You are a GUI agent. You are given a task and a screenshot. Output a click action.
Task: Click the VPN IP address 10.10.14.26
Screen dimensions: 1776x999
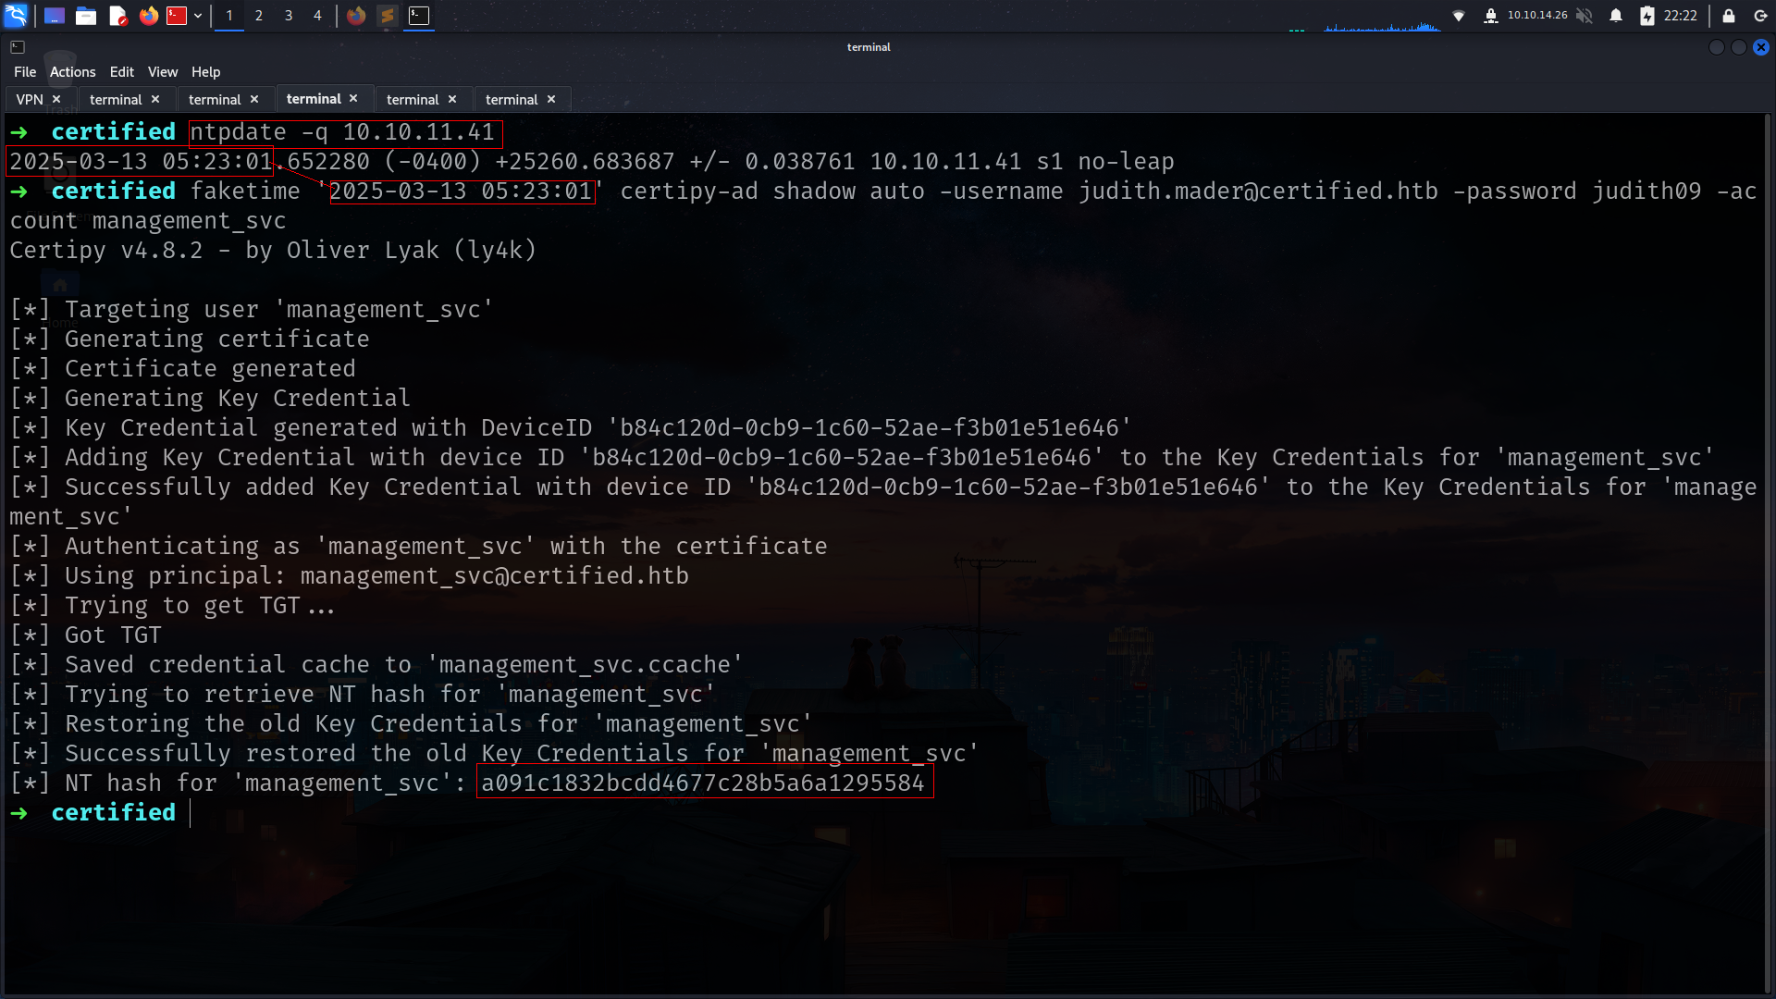point(1537,15)
